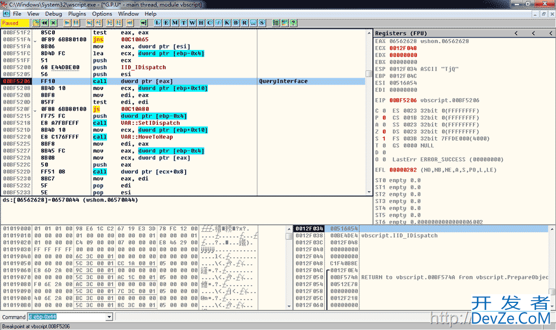
Task: Open CPU window with C button
Action: click(210, 23)
